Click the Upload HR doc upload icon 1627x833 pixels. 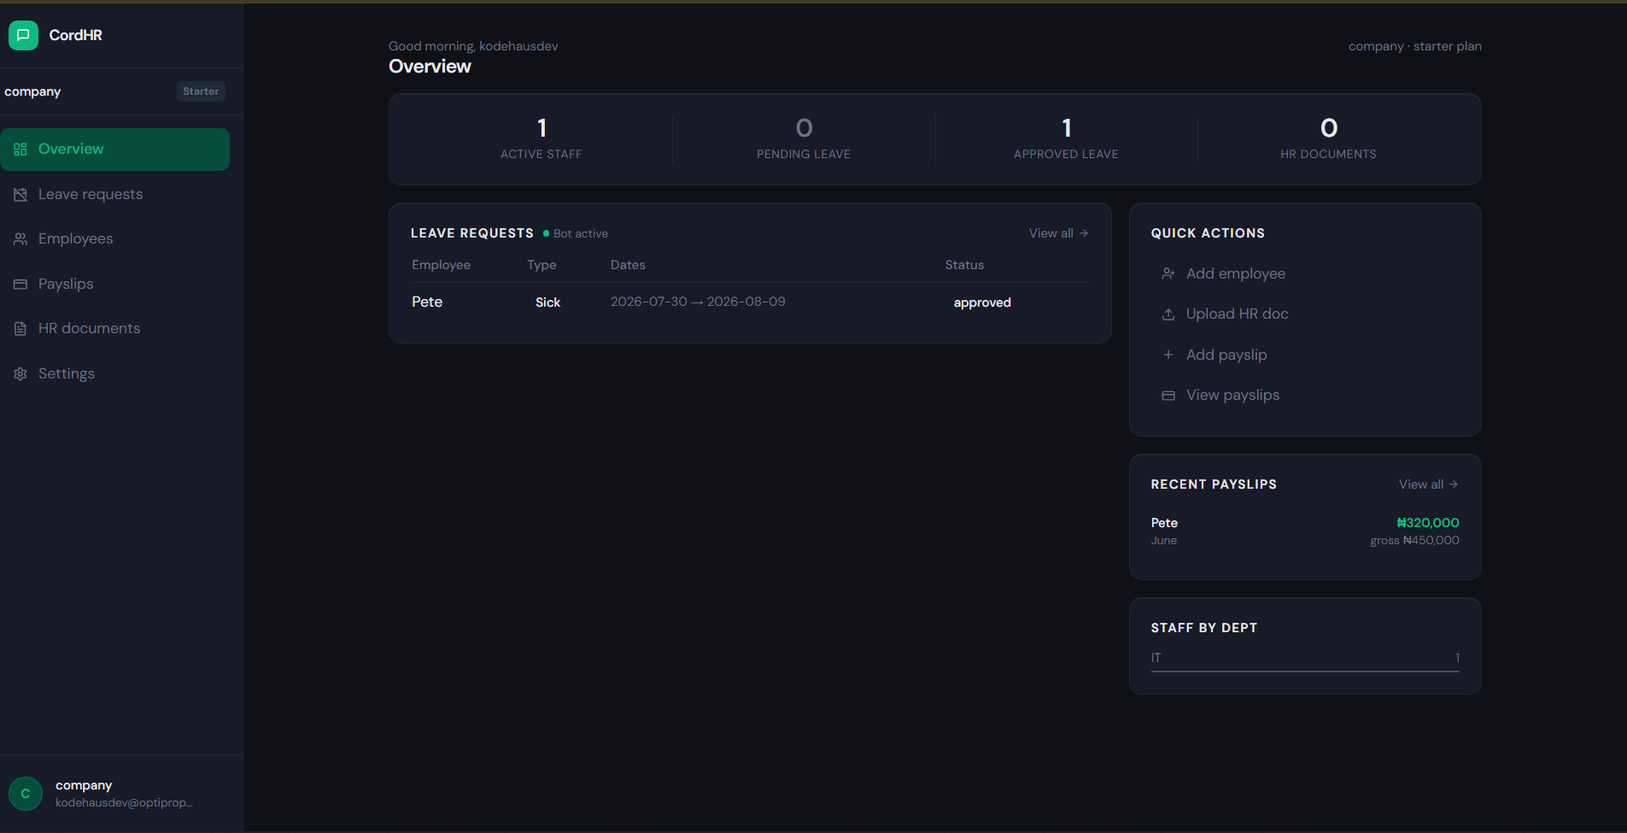1168,314
